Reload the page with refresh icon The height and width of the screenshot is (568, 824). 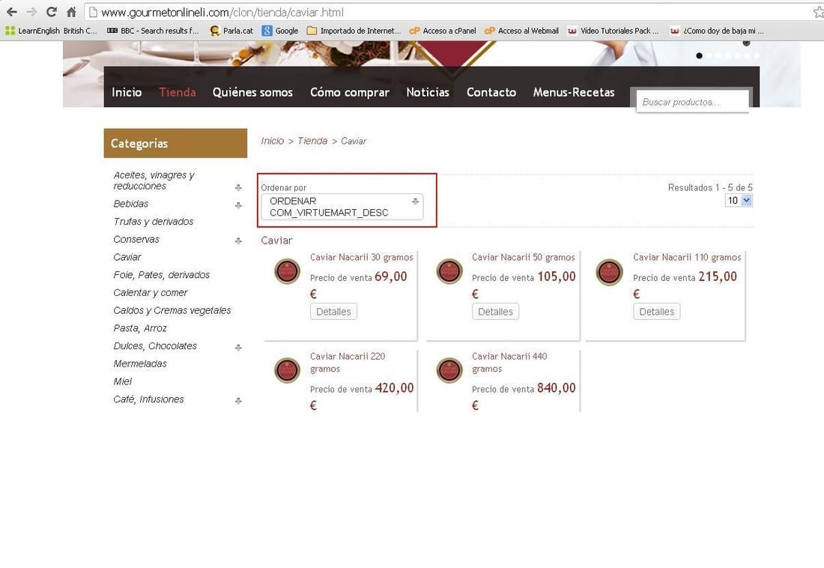pyautogui.click(x=52, y=11)
